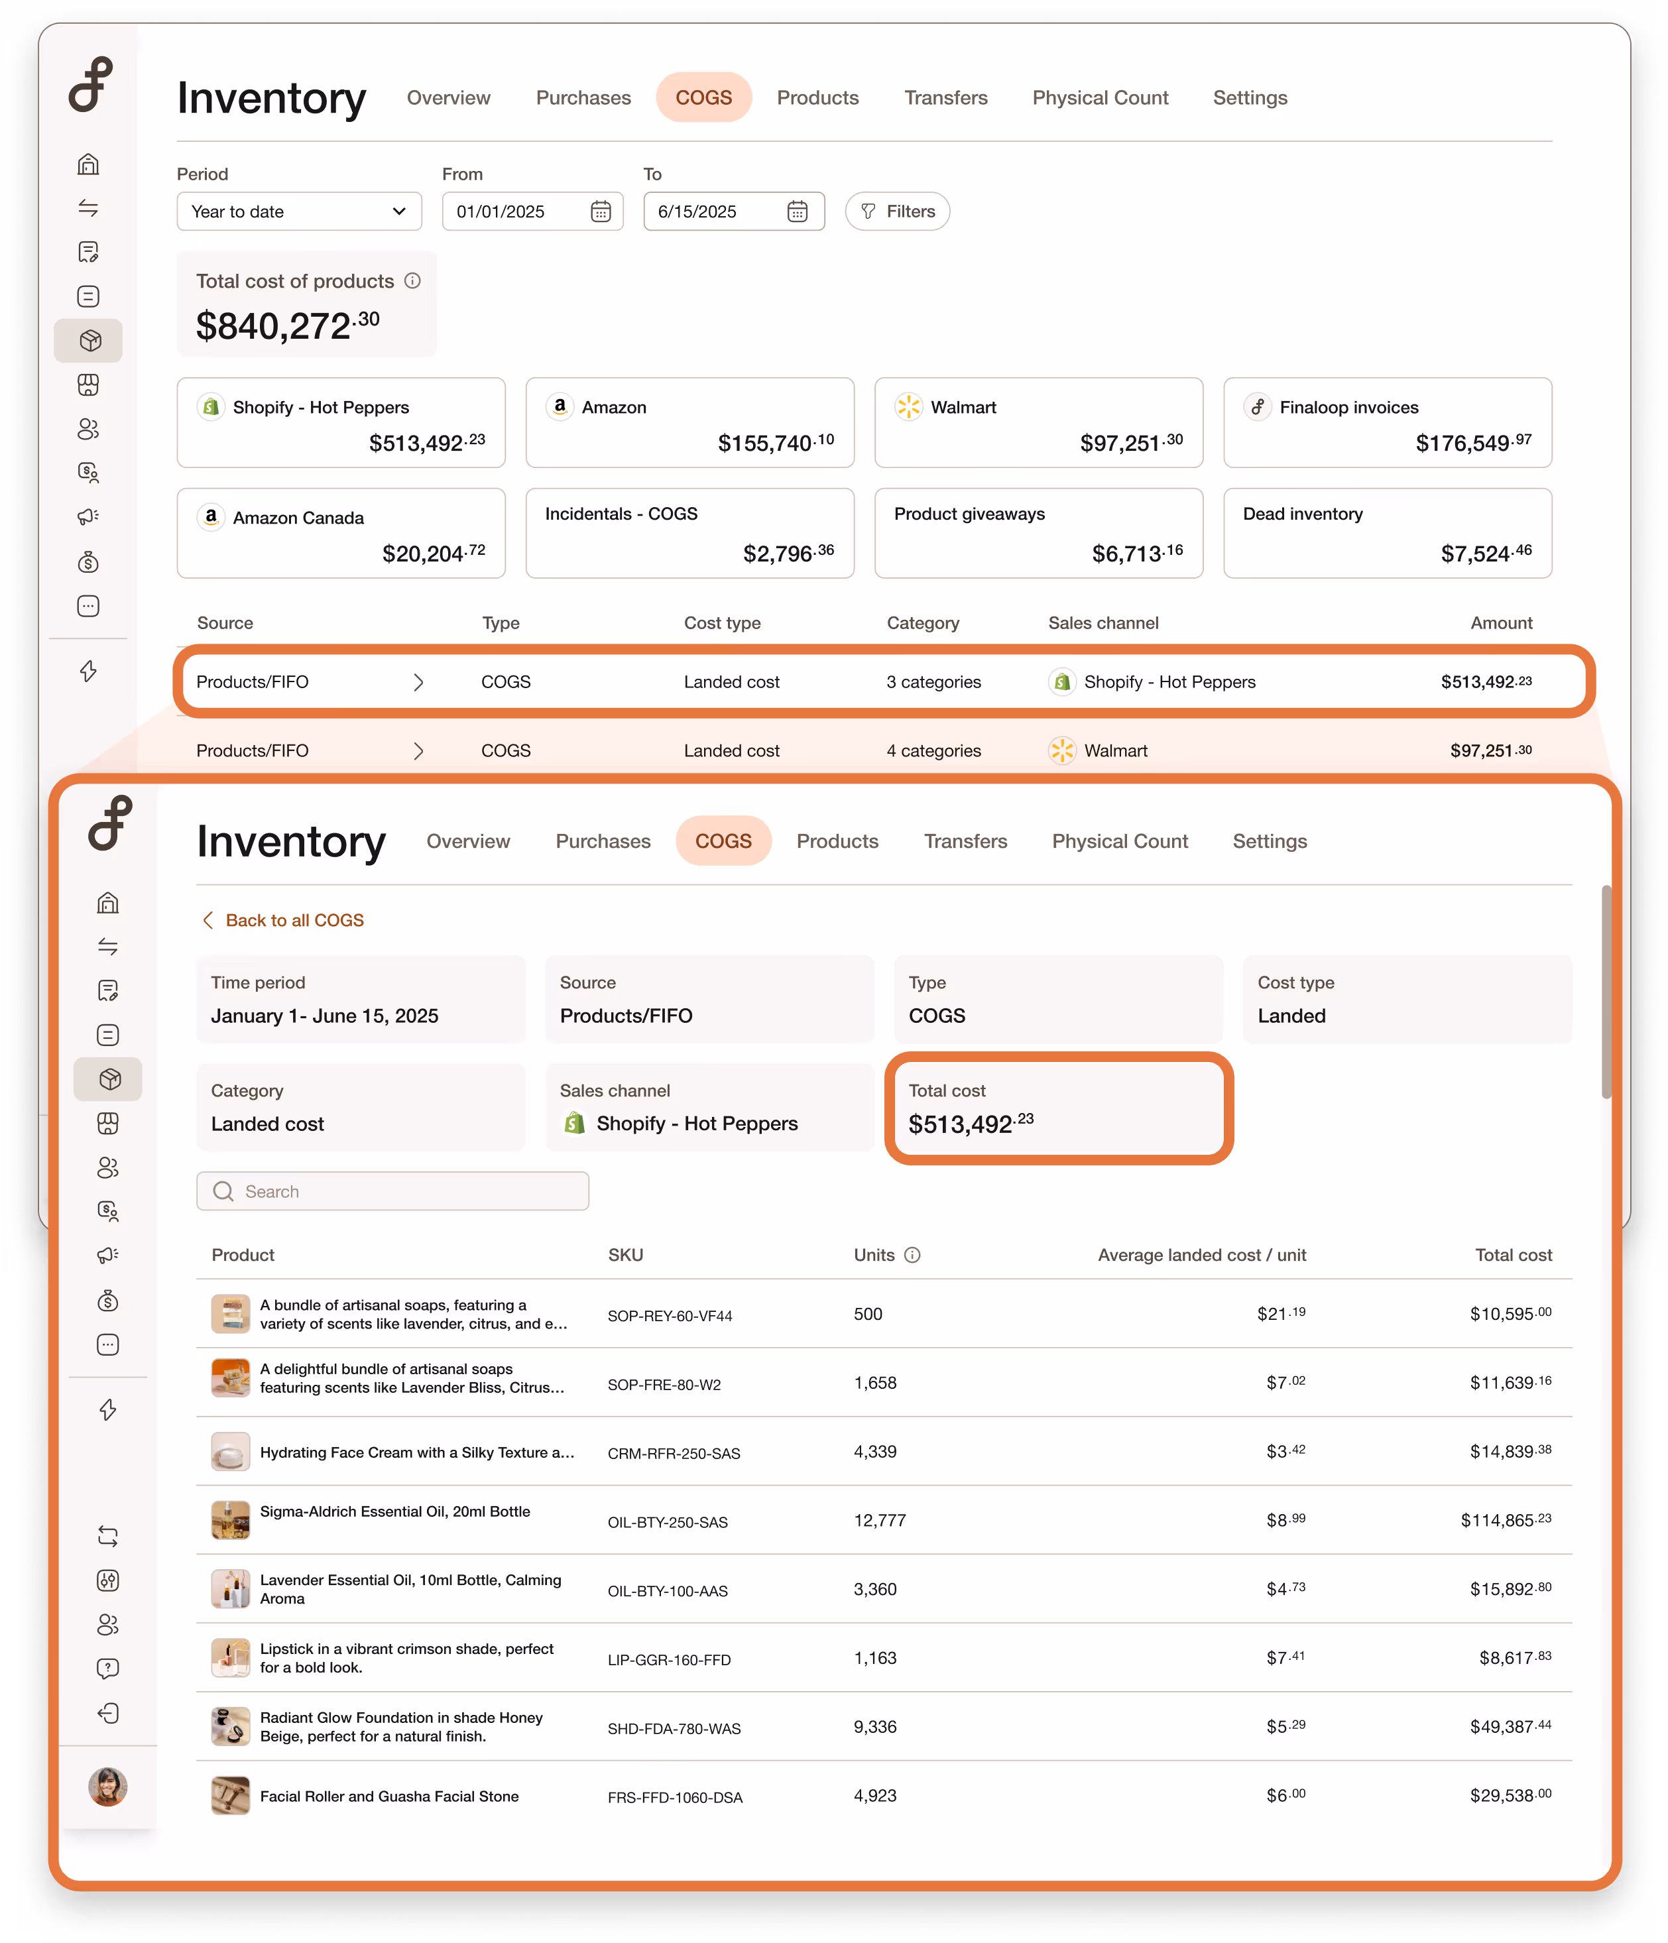Open the Purchases tab in the front window
The width and height of the screenshot is (1668, 1943).
(x=603, y=841)
